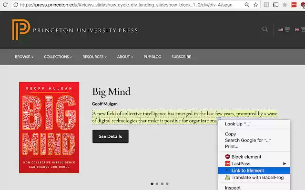Expand the COLLECTIONS dropdown menu
Image resolution: width=305 pixels, height=190 pixels.
pos(58,57)
